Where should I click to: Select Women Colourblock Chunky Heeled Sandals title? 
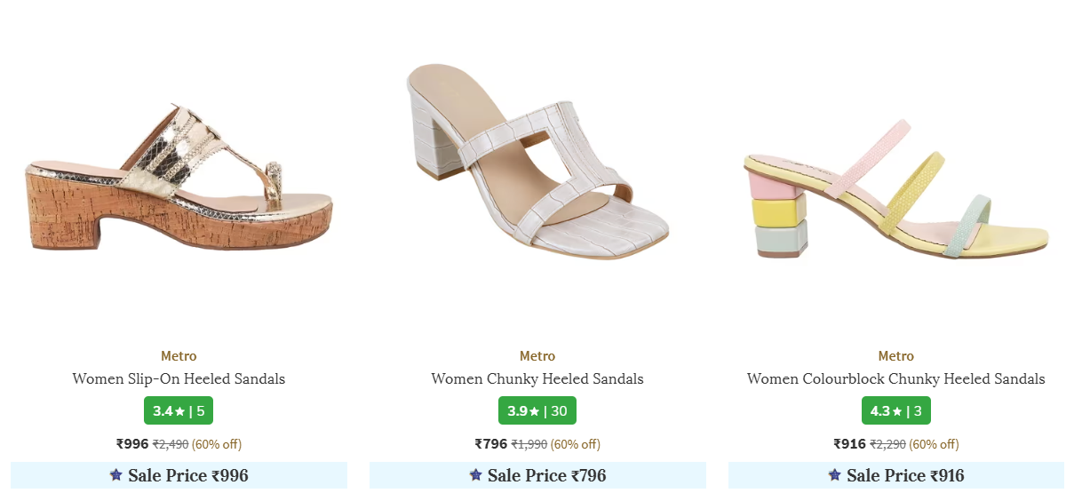click(895, 379)
